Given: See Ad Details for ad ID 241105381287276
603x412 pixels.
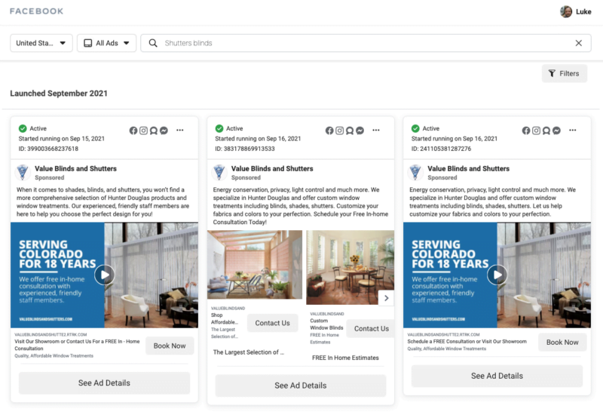Looking at the screenshot, I should pos(497,376).
